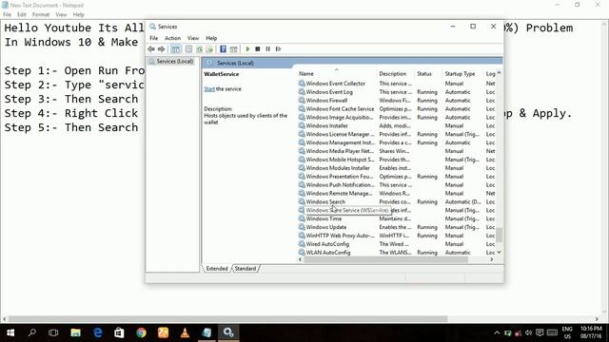
Task: Click Export List toolbar icon
Action: 209,49
